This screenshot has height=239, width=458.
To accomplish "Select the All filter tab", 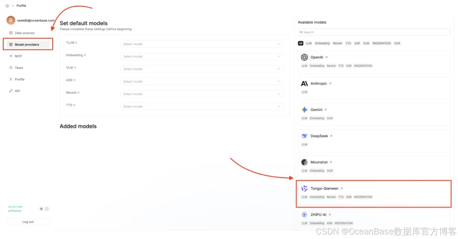I will pyautogui.click(x=301, y=43).
